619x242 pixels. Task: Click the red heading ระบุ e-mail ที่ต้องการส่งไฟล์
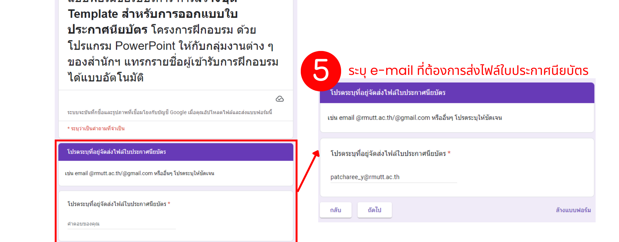click(x=468, y=70)
